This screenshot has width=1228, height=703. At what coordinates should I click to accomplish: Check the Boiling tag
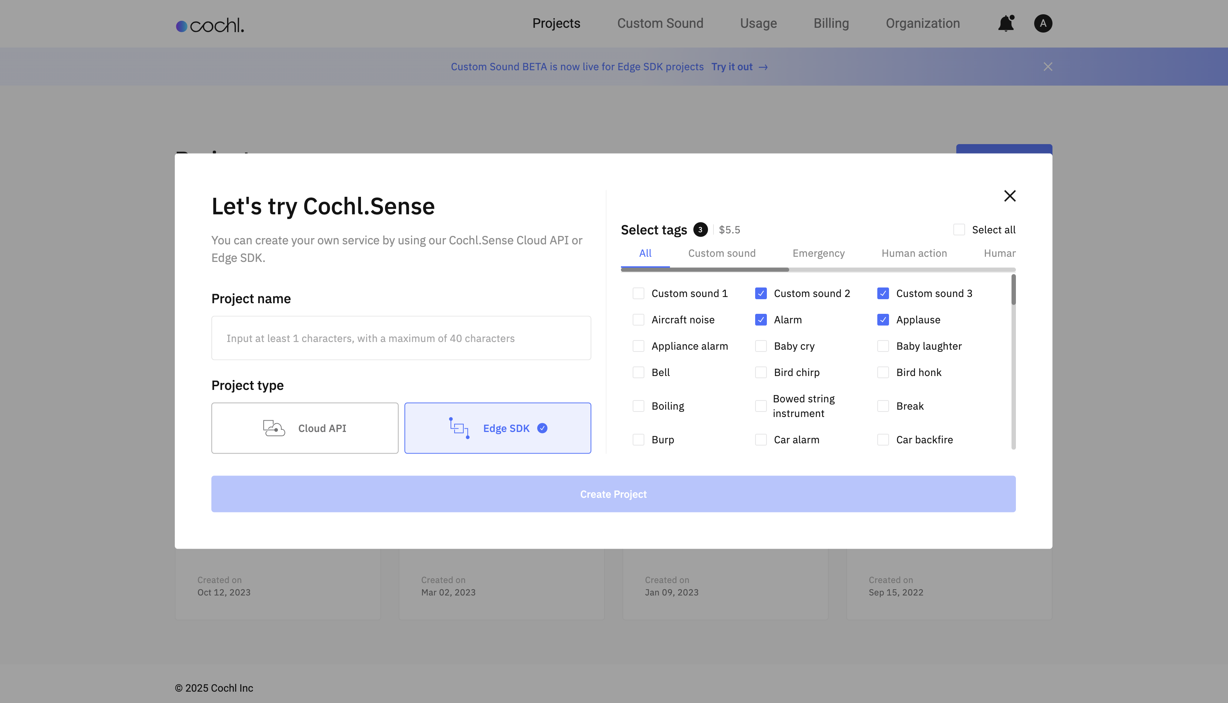(x=638, y=406)
